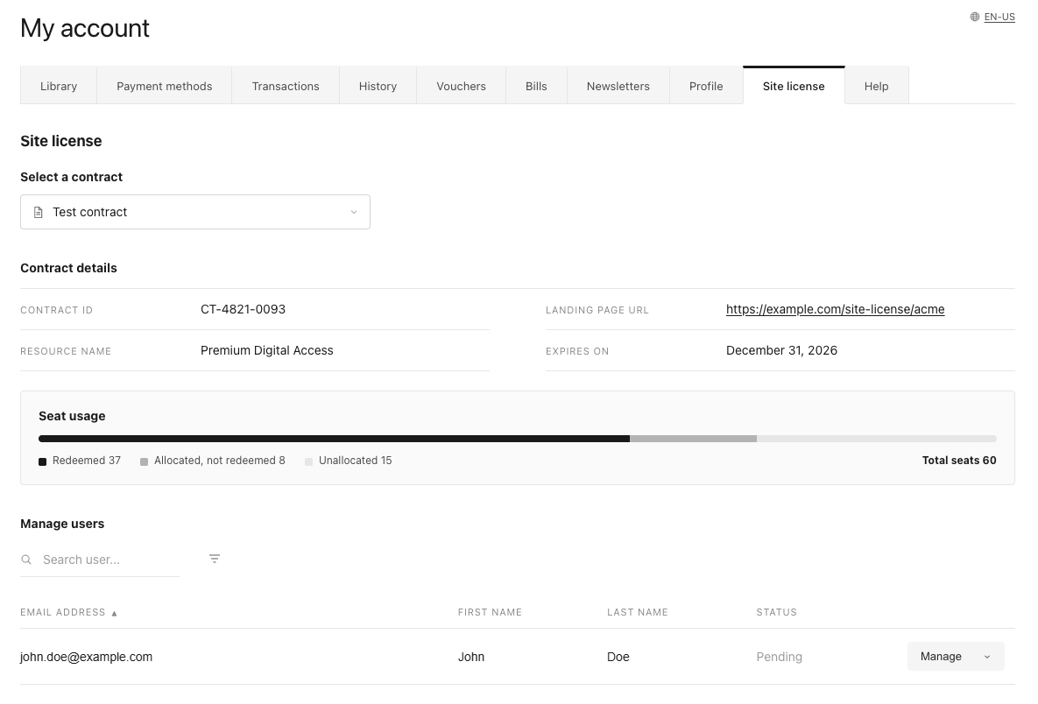Click the Redeemed legend black square

[x=42, y=461]
